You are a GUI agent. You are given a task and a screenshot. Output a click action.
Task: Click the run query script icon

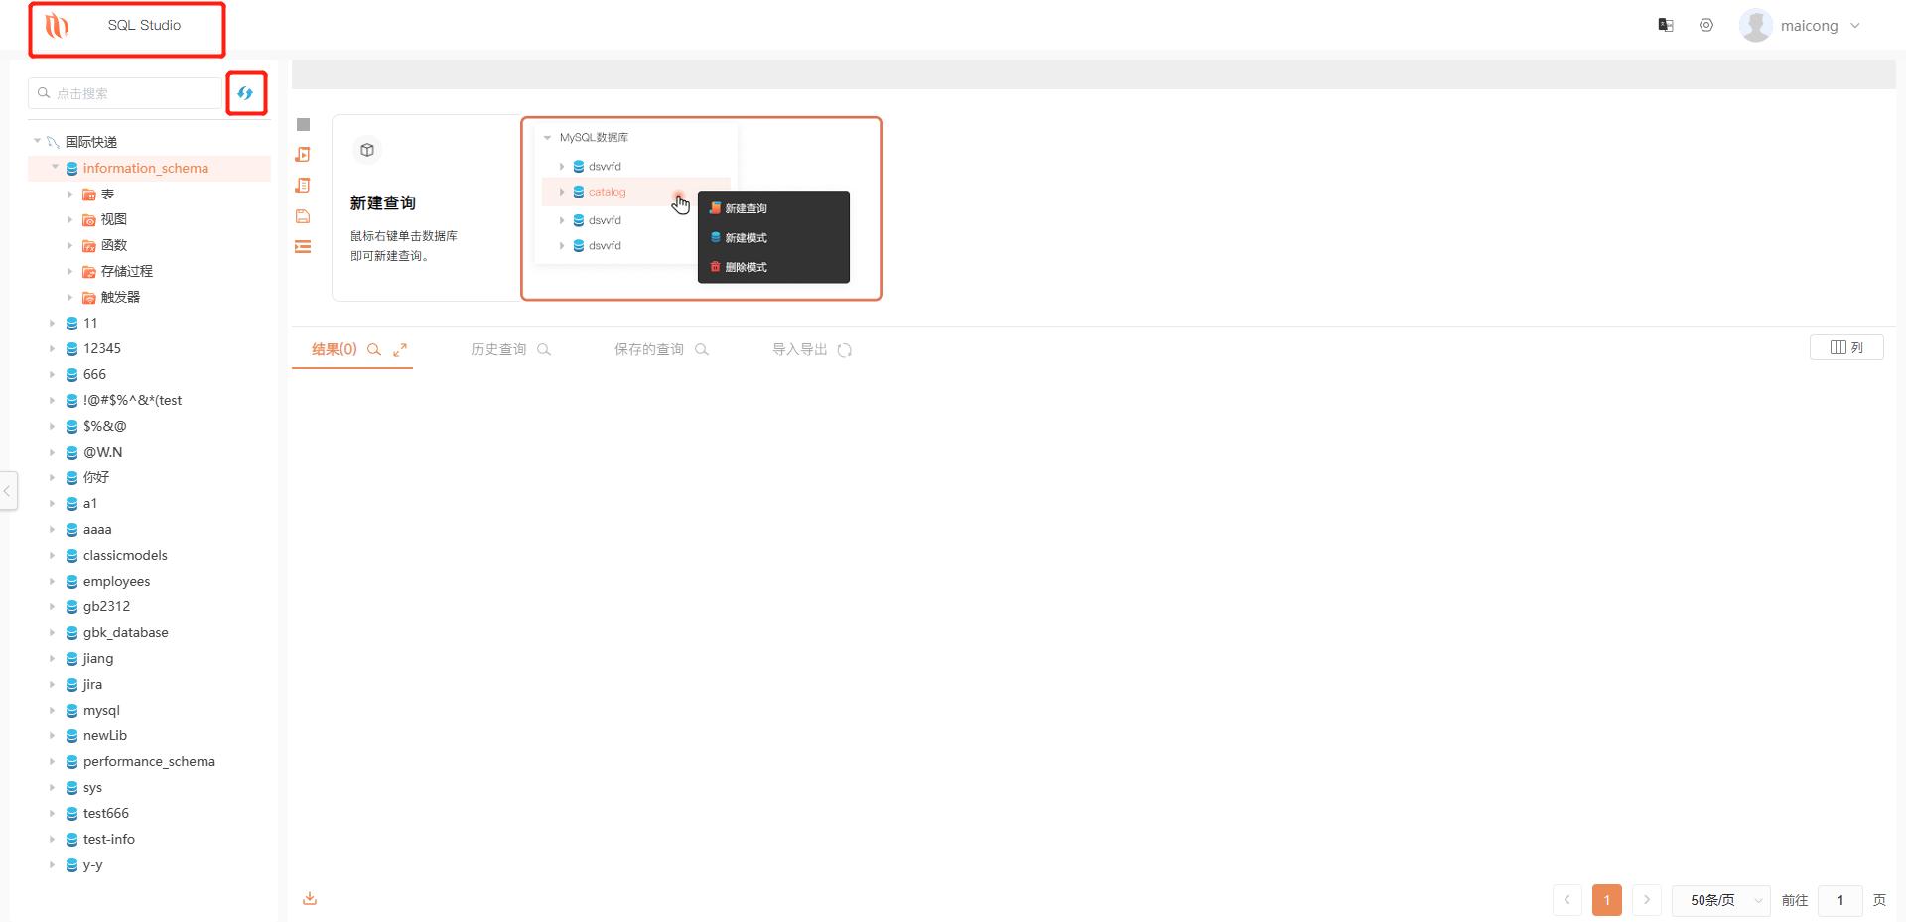(303, 155)
